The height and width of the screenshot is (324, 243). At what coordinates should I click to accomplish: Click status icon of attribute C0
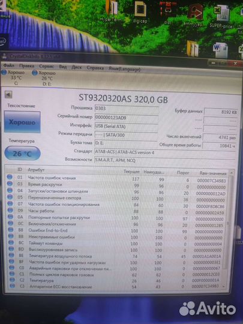[x=12, y=268]
